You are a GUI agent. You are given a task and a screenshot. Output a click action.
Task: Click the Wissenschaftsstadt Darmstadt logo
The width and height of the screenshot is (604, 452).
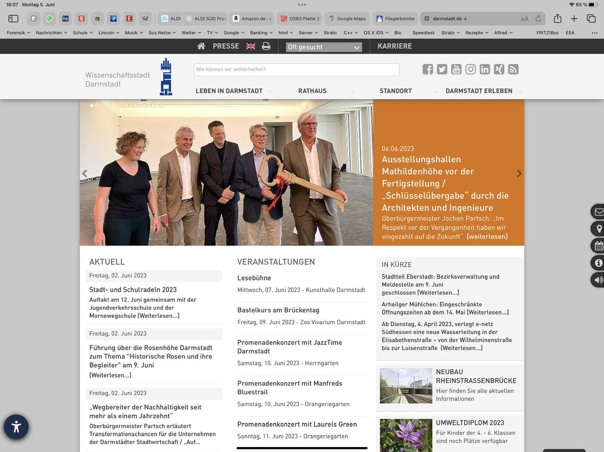129,76
